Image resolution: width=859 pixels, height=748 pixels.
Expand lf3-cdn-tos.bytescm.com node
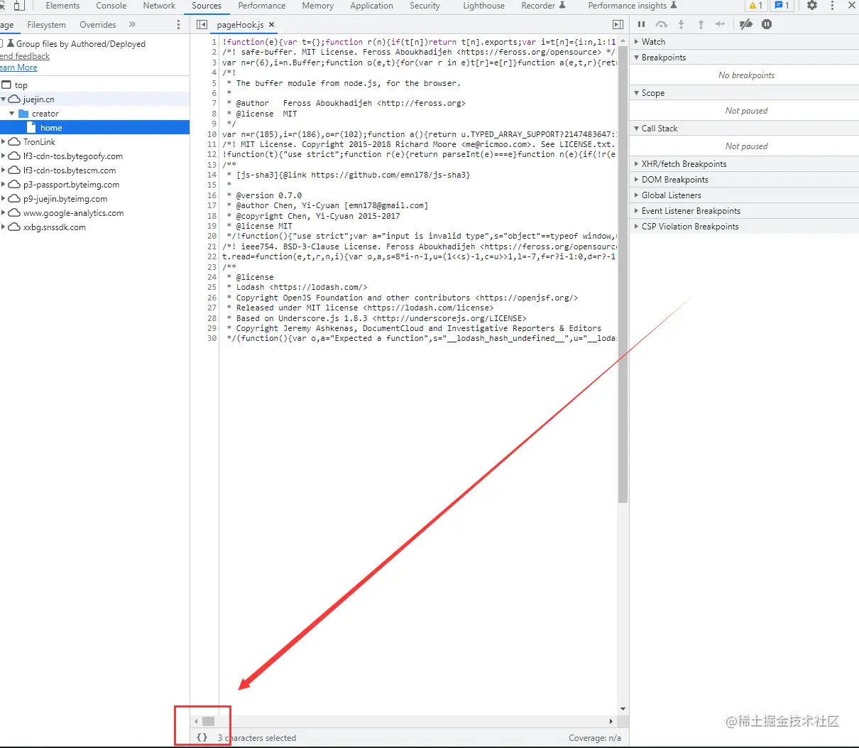coord(4,170)
